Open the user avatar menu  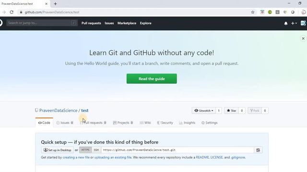(x=303, y=23)
